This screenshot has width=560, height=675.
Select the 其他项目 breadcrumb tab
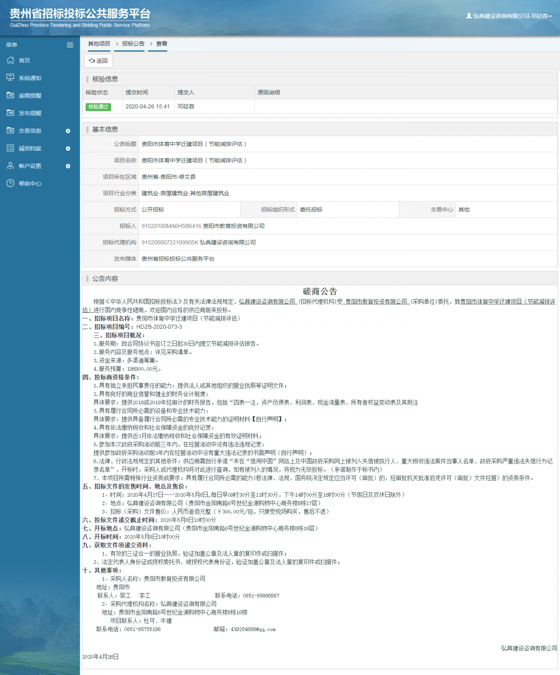coord(99,44)
